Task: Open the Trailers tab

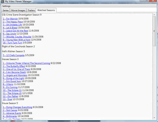Action: click(31, 10)
